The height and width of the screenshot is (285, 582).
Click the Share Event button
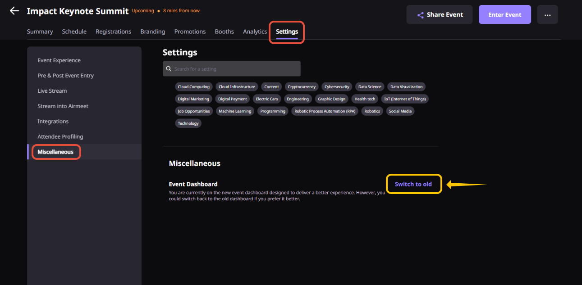point(439,15)
